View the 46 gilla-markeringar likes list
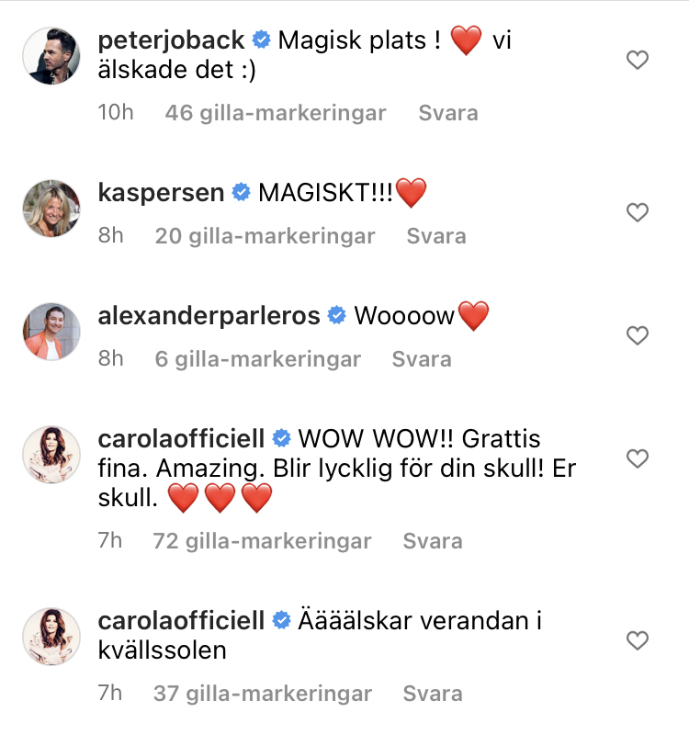The width and height of the screenshot is (689, 746). point(276,113)
